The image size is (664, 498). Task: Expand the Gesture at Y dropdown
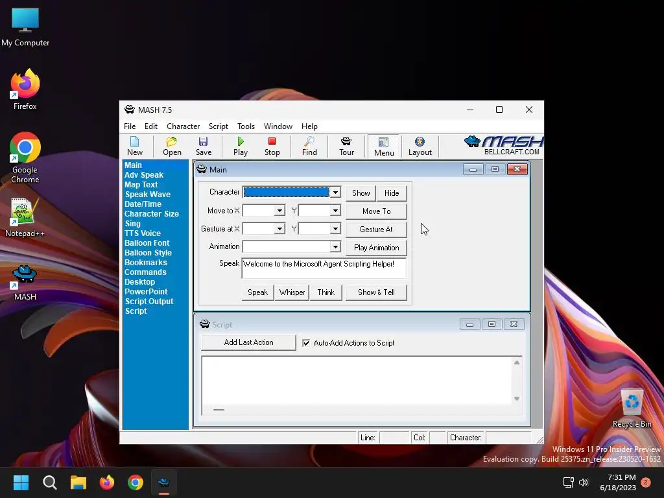click(335, 229)
